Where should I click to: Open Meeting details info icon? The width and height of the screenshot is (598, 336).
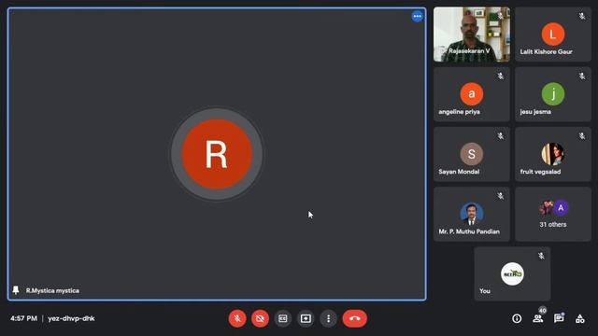517,318
